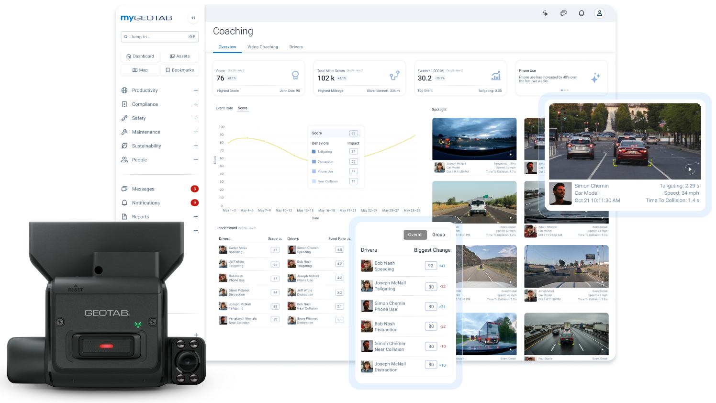Image resolution: width=716 pixels, height=403 pixels.
Task: Click the Phone Use behavior color swatch
Action: 314,171
